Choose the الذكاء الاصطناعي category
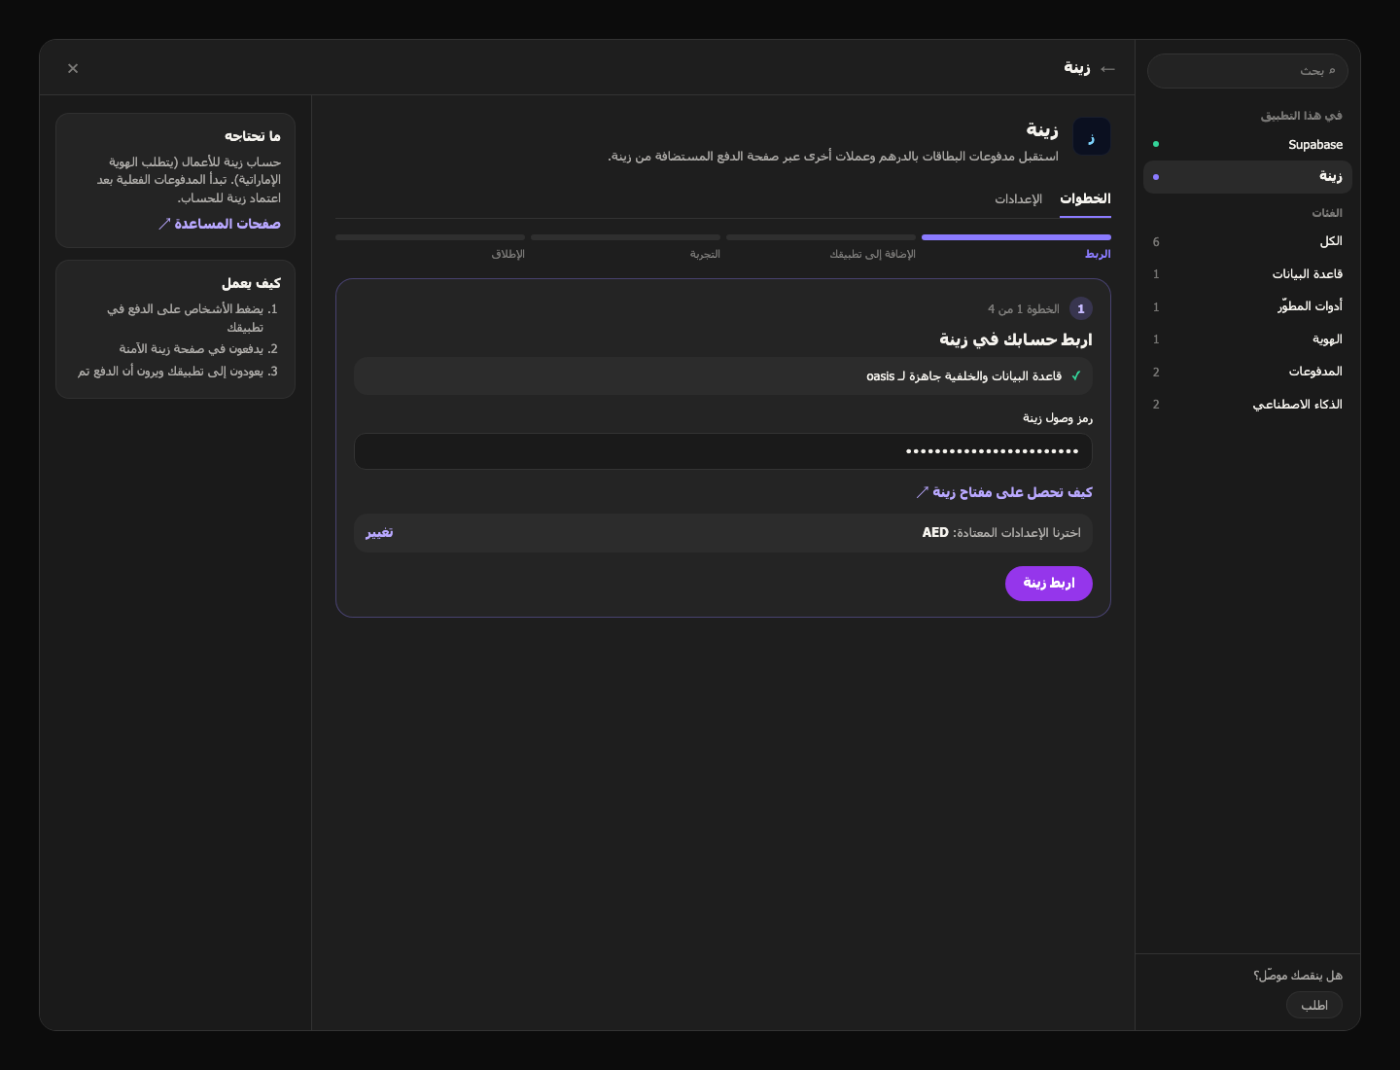 [x=1247, y=405]
